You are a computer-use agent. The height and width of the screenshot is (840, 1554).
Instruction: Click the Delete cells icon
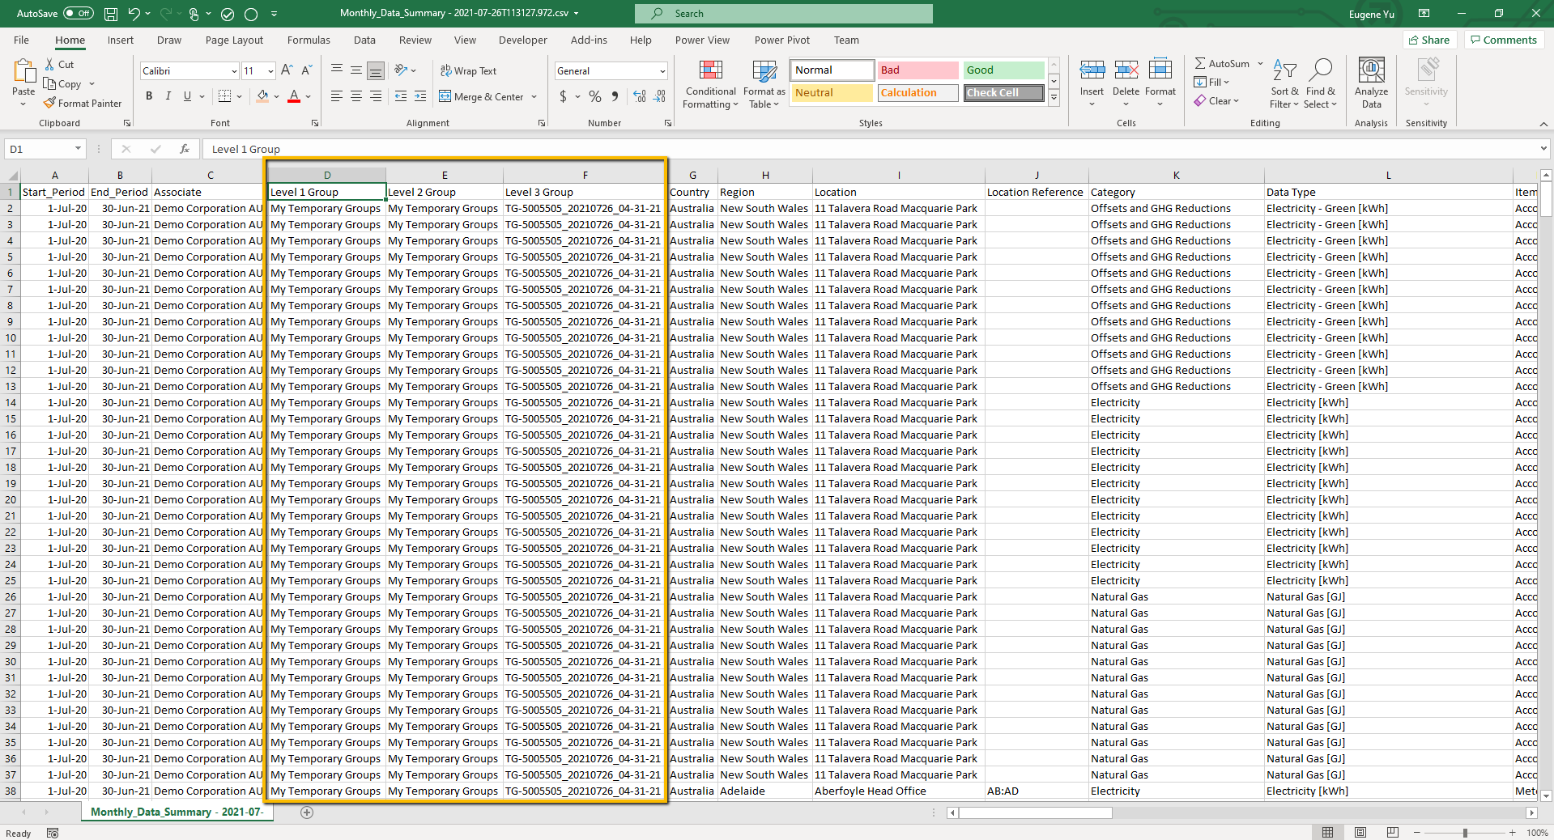click(x=1126, y=70)
